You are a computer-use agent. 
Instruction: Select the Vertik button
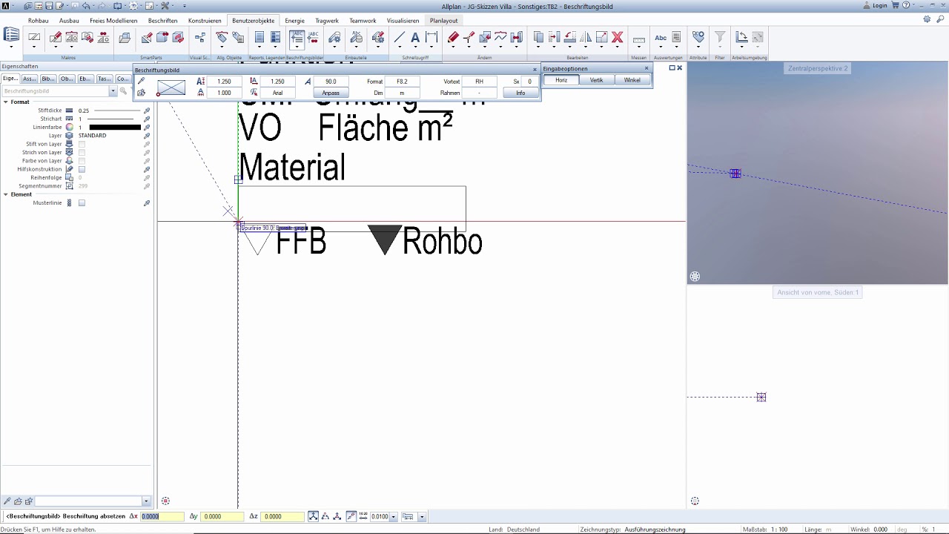(596, 80)
